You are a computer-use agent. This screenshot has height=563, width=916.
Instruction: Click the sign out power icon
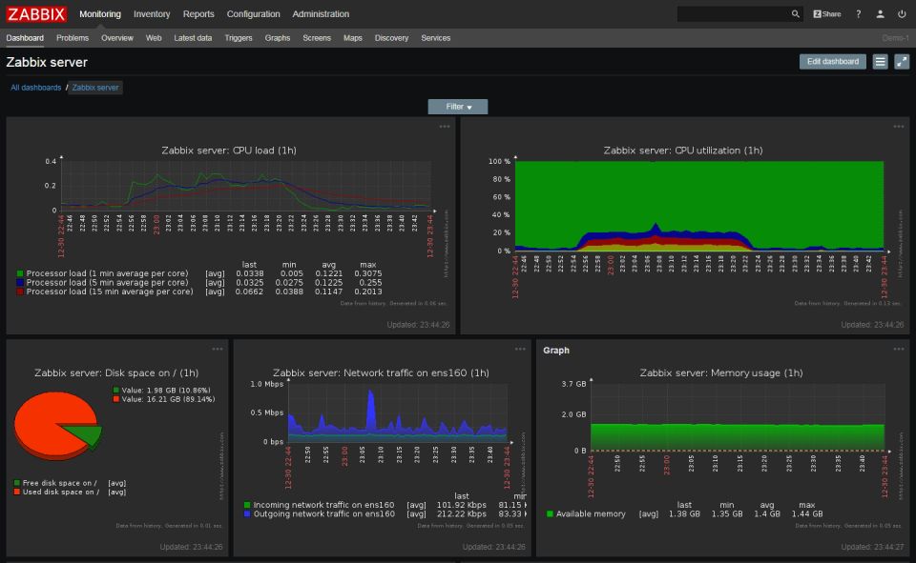pos(902,14)
